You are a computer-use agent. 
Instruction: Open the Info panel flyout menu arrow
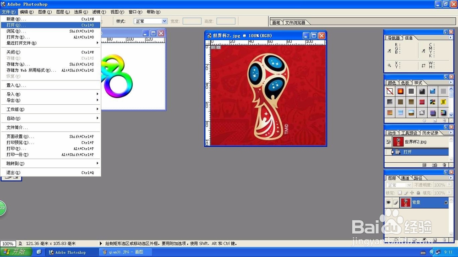tap(450, 37)
